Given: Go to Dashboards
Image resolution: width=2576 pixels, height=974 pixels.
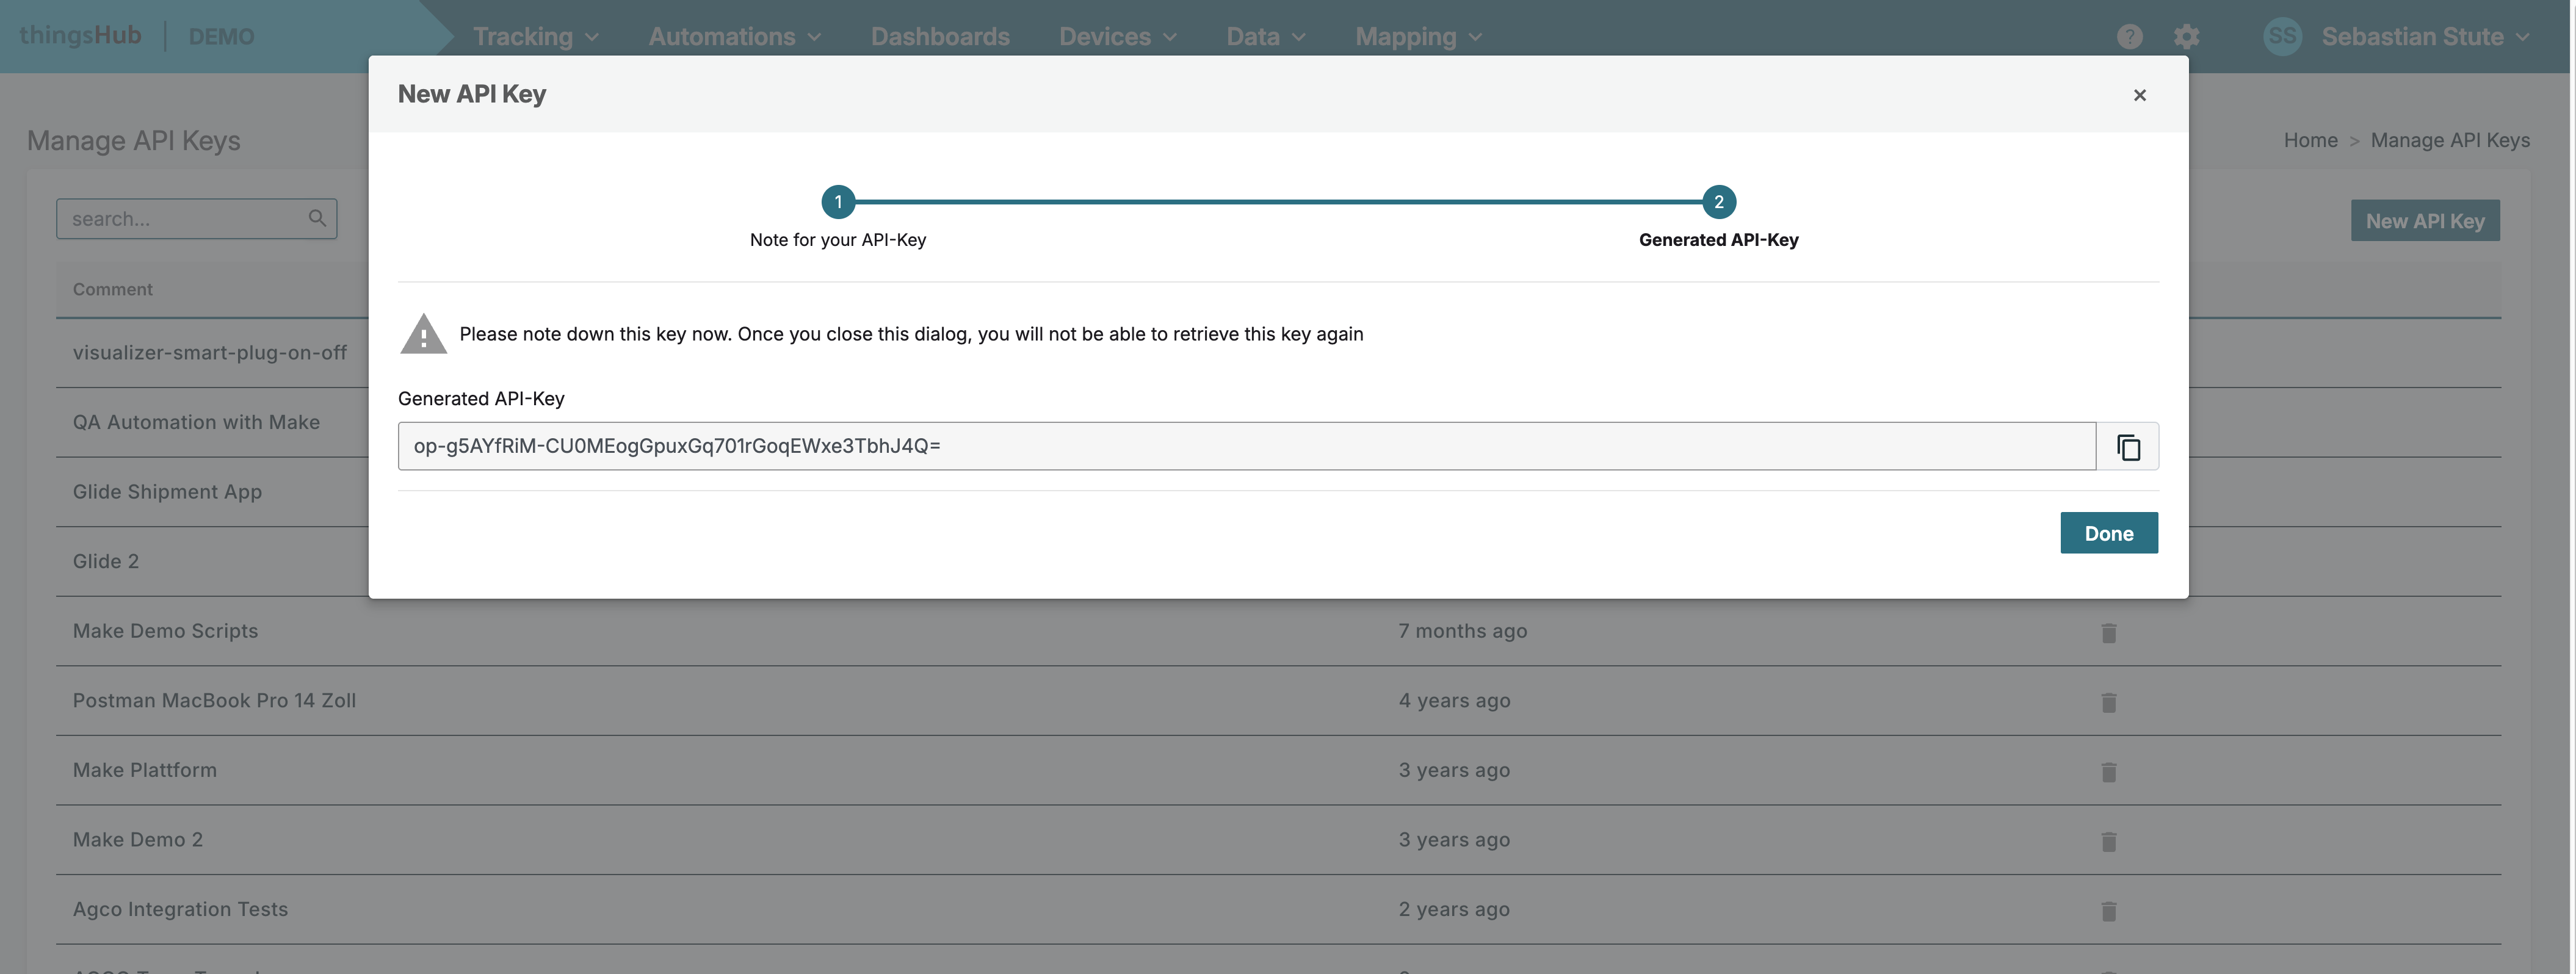Looking at the screenshot, I should pos(939,37).
